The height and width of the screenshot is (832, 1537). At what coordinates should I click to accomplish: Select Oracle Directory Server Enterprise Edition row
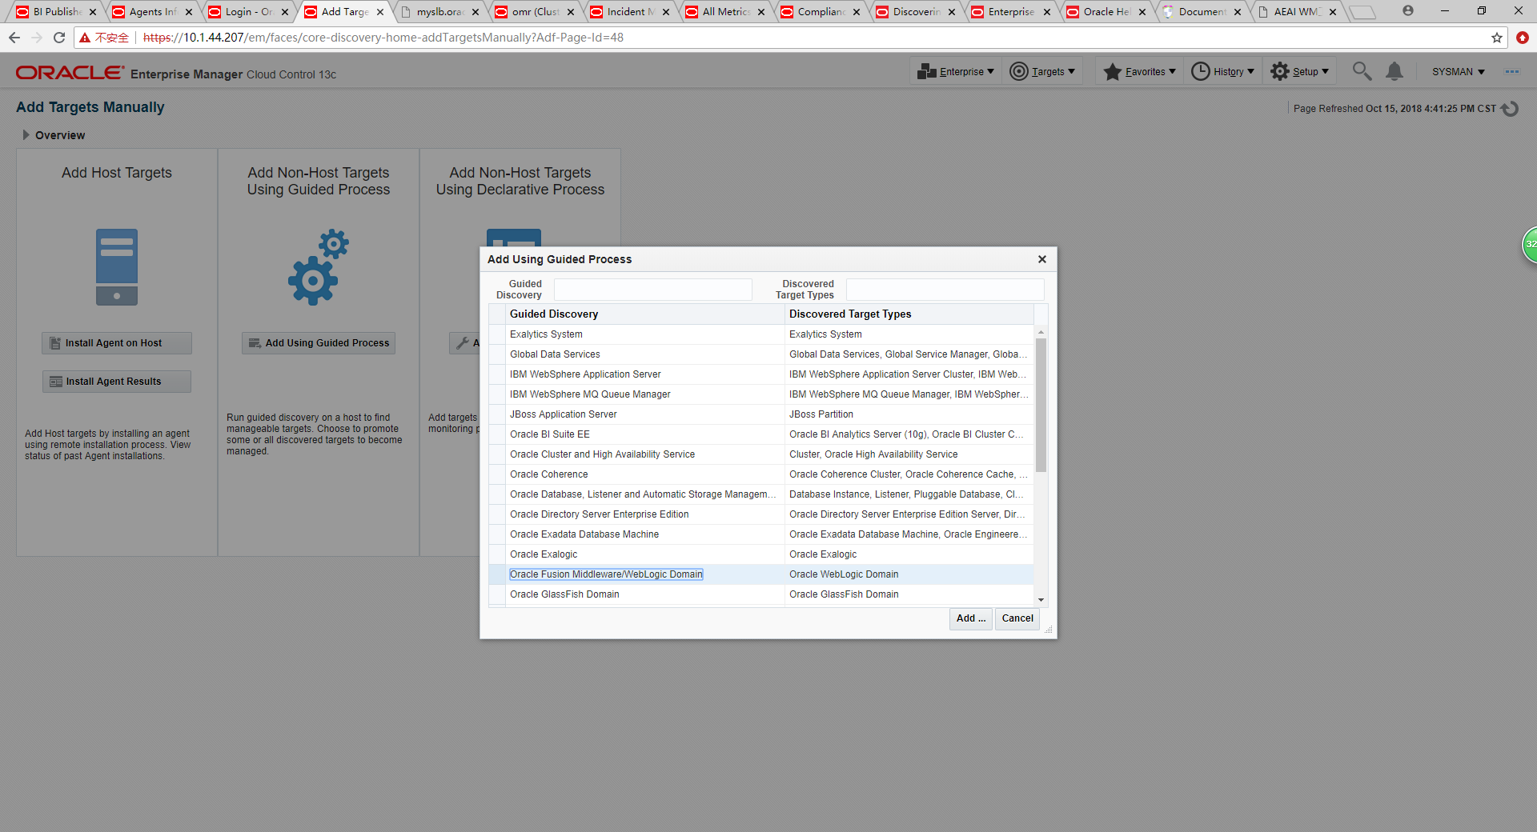coord(760,514)
